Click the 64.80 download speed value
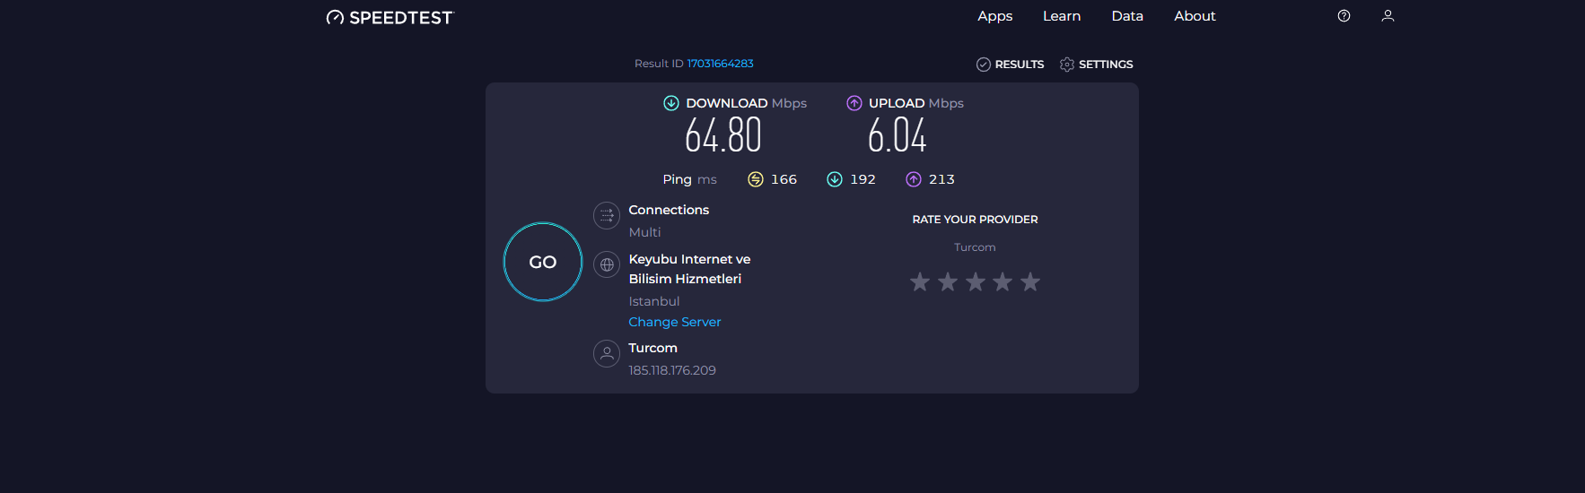Screen dimensions: 1585x493 pos(723,136)
